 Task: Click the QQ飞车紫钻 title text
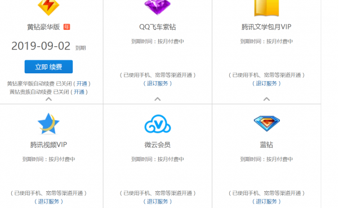click(158, 27)
